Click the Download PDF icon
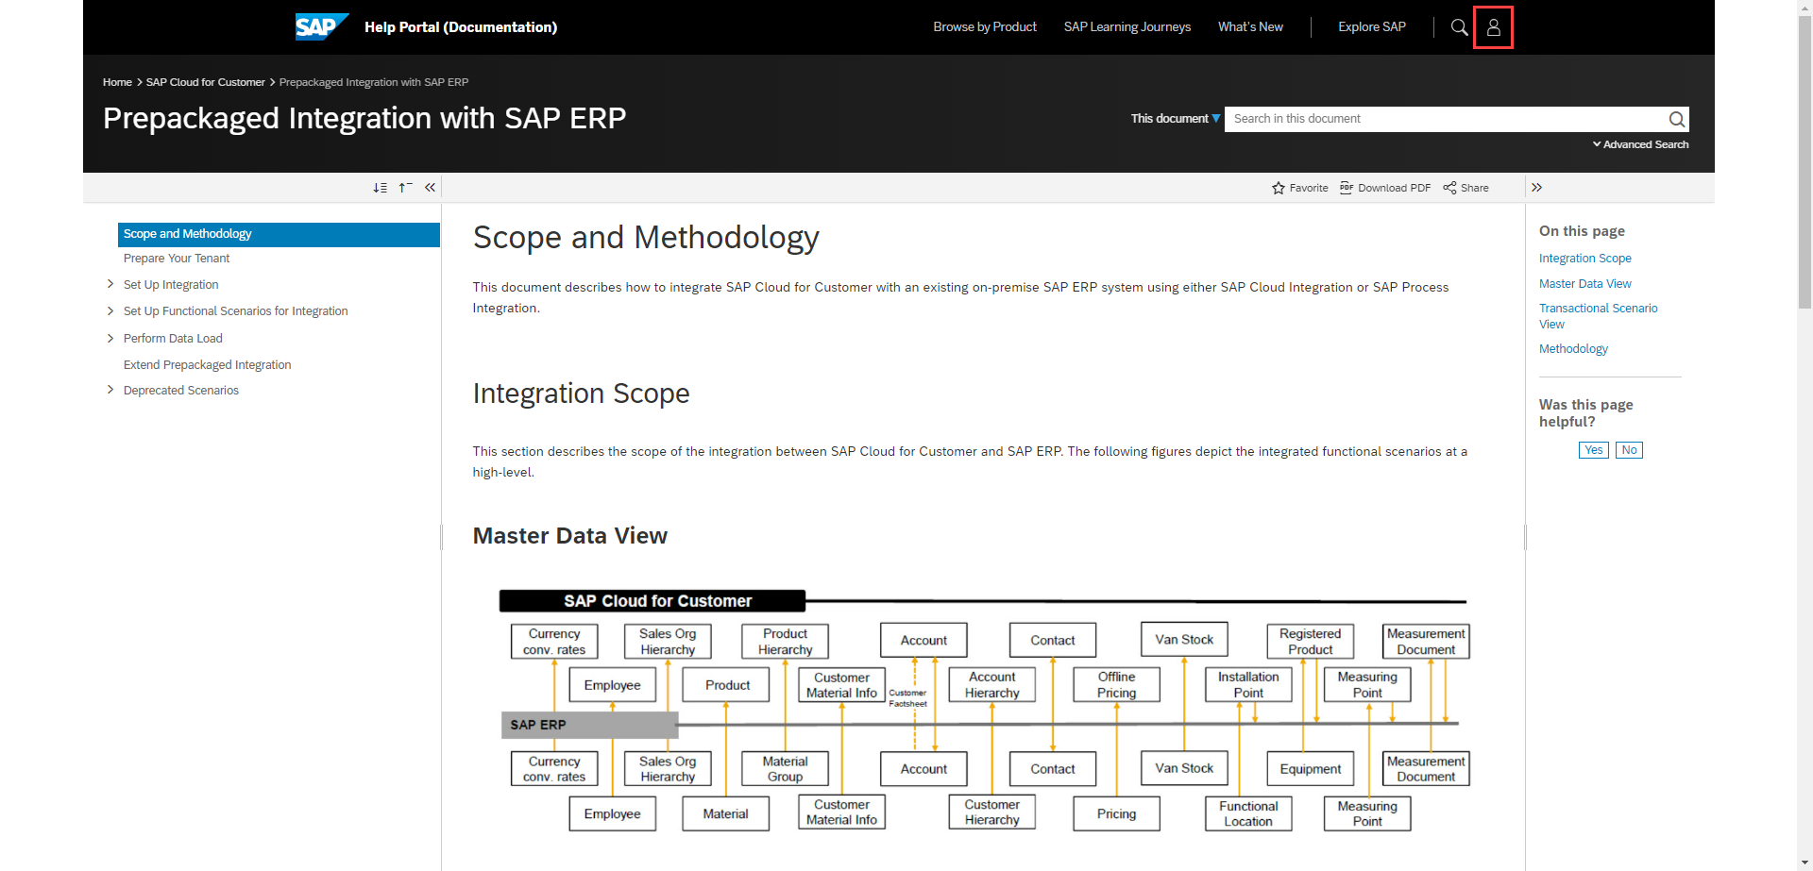This screenshot has width=1813, height=871. (x=1347, y=188)
